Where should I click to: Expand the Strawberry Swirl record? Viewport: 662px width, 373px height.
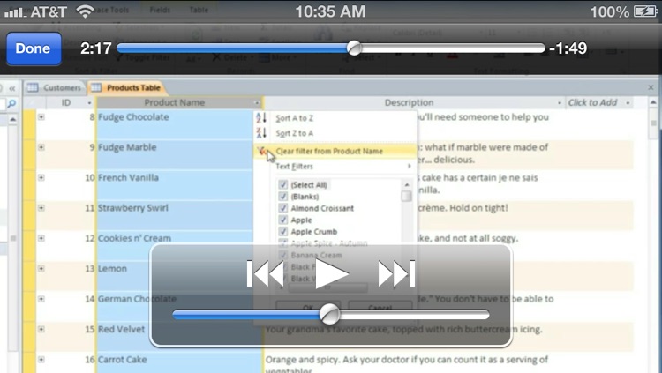(x=41, y=208)
